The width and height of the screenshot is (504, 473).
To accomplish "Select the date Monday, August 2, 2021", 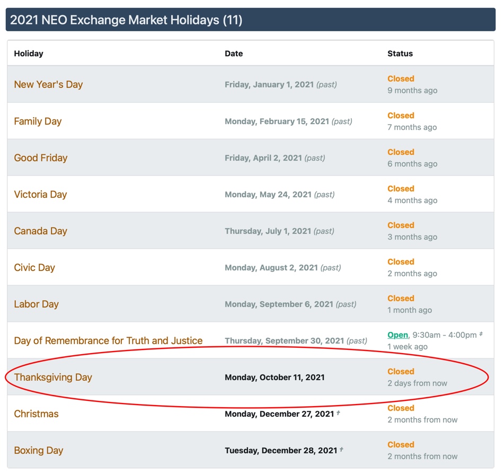I will point(271,268).
